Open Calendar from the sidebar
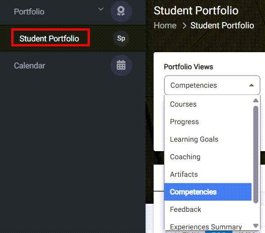 29,66
